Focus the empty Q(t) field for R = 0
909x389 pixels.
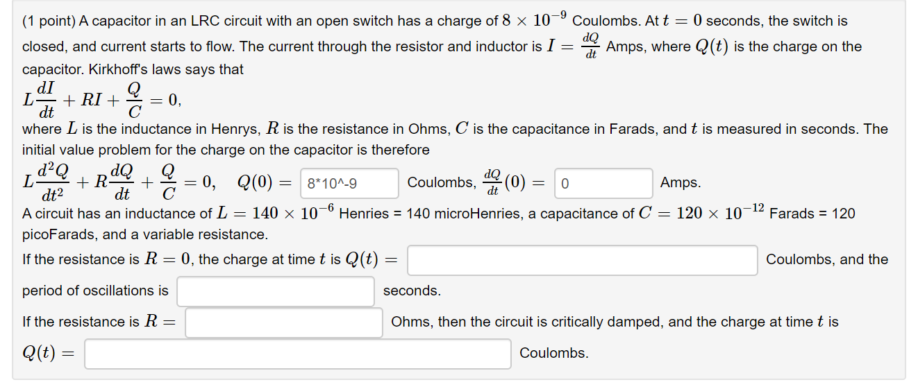583,260
